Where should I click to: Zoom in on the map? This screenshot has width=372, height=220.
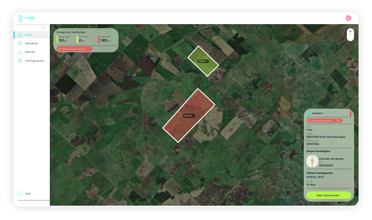click(350, 31)
